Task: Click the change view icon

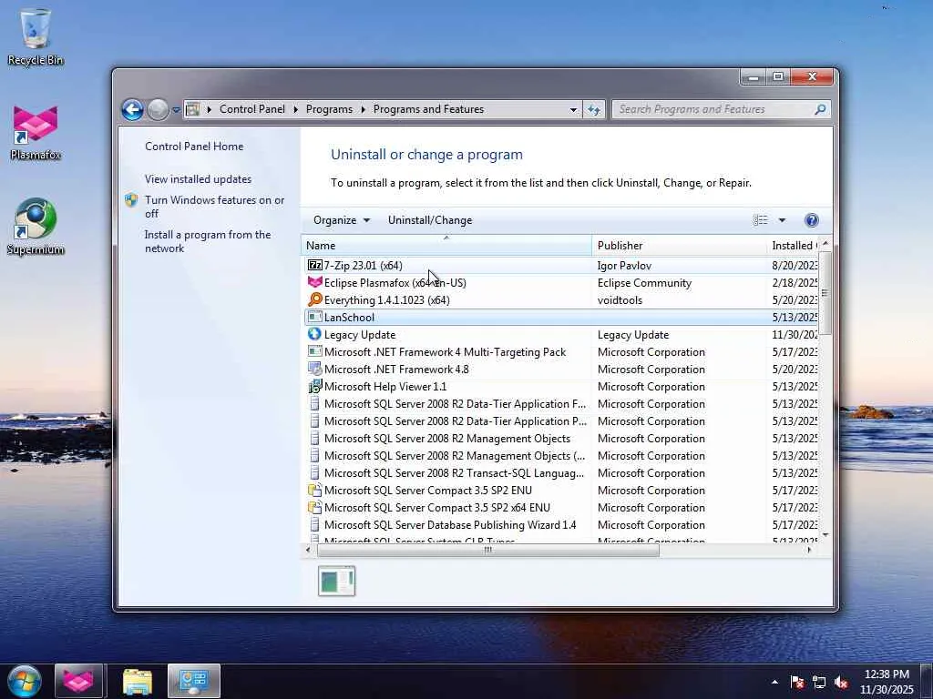Action: [x=761, y=220]
